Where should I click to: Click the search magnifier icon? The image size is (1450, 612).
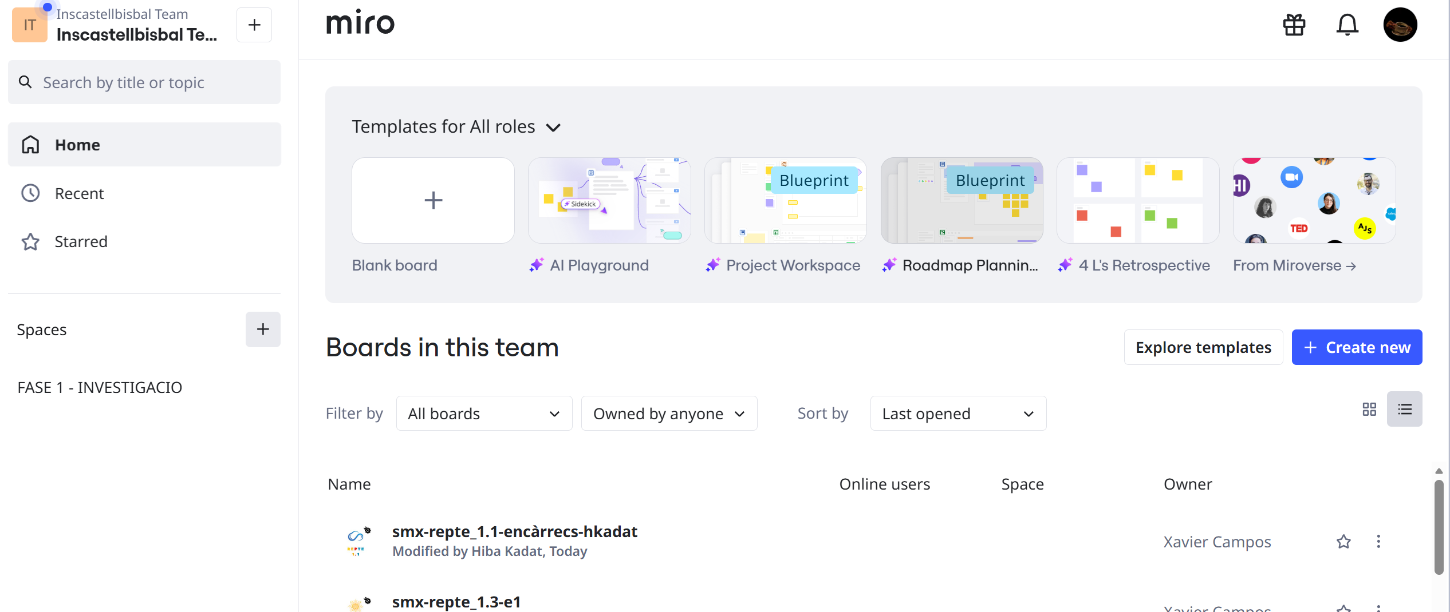coord(25,82)
